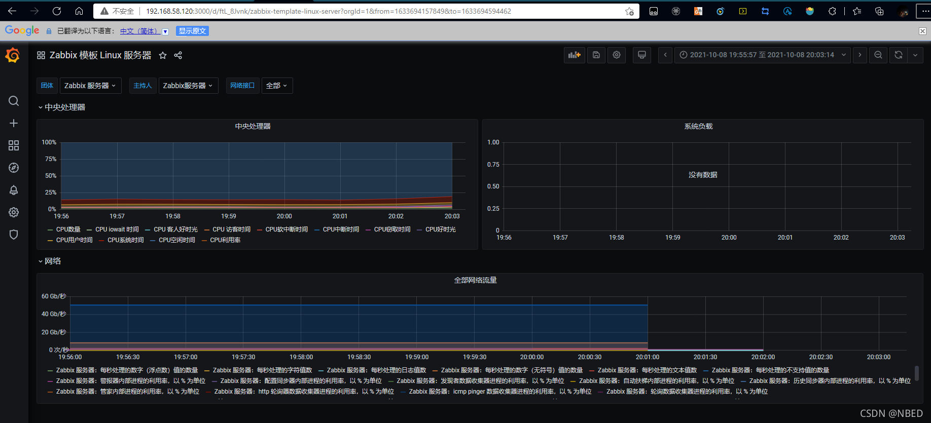Share the dashboard via share icon
931x423 pixels.
pos(178,55)
